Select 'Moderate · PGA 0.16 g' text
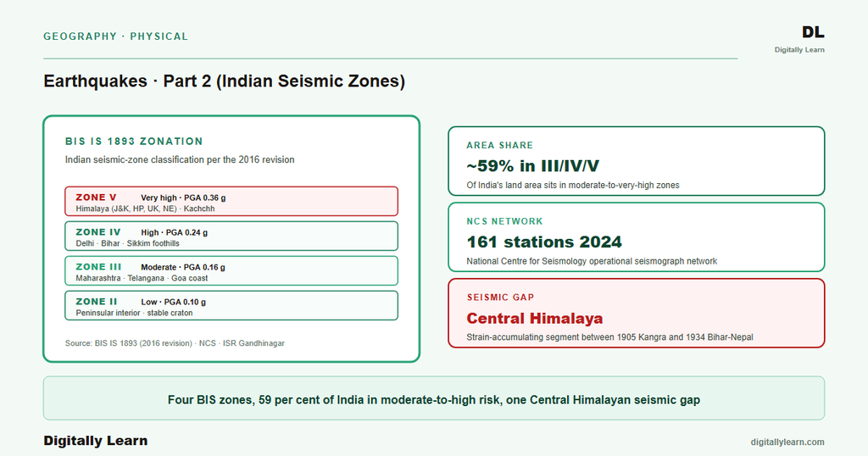The width and height of the screenshot is (868, 456). pyautogui.click(x=183, y=267)
